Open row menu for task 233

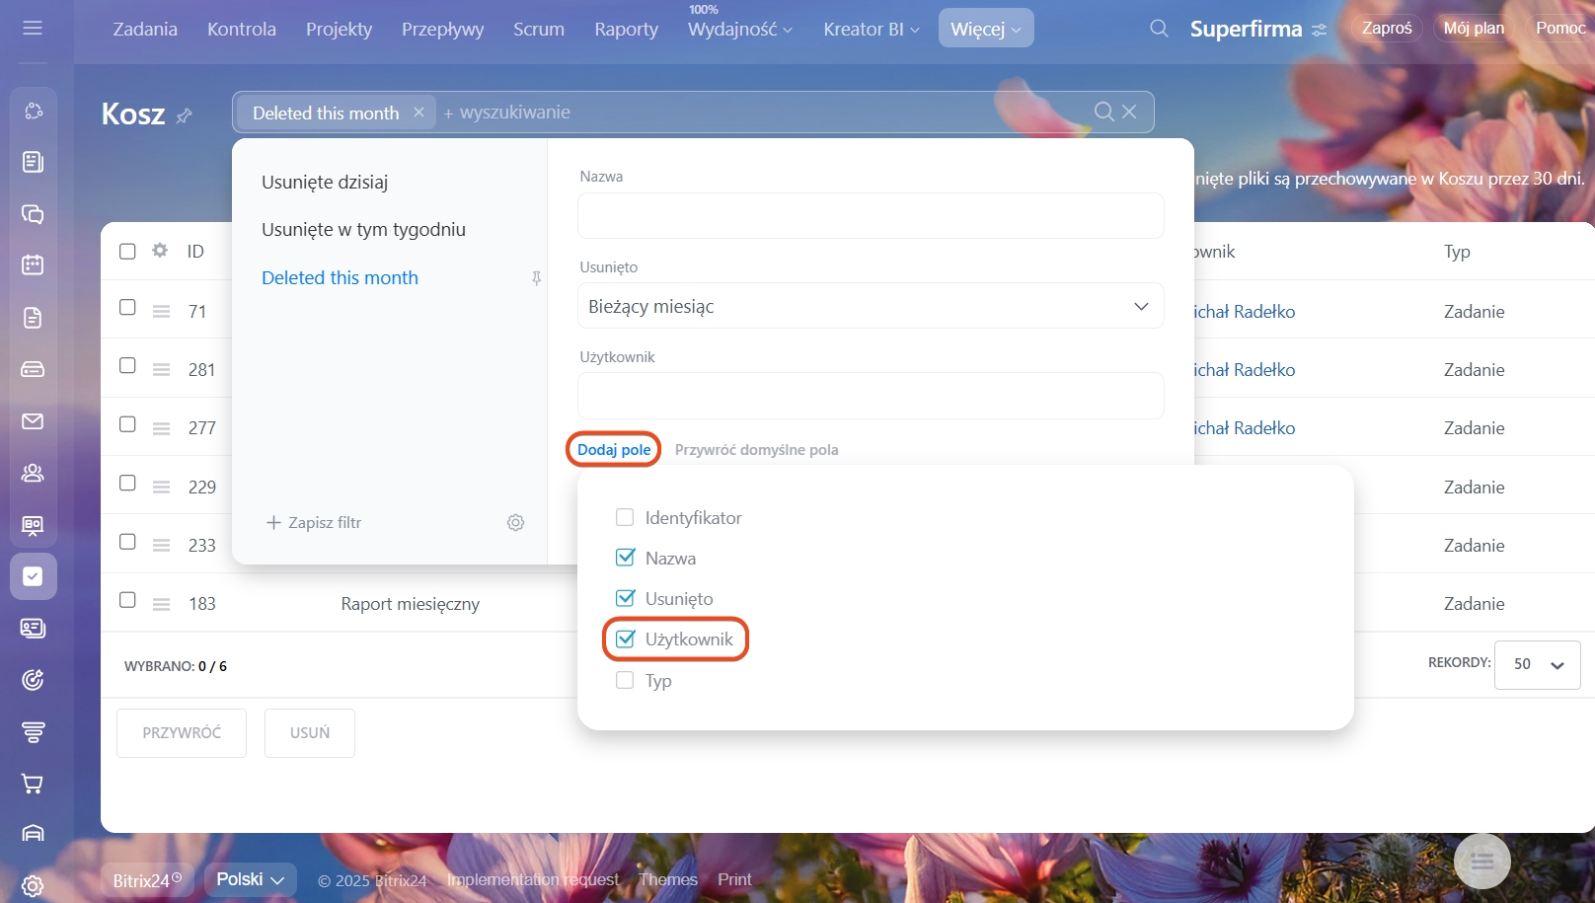[161, 545]
